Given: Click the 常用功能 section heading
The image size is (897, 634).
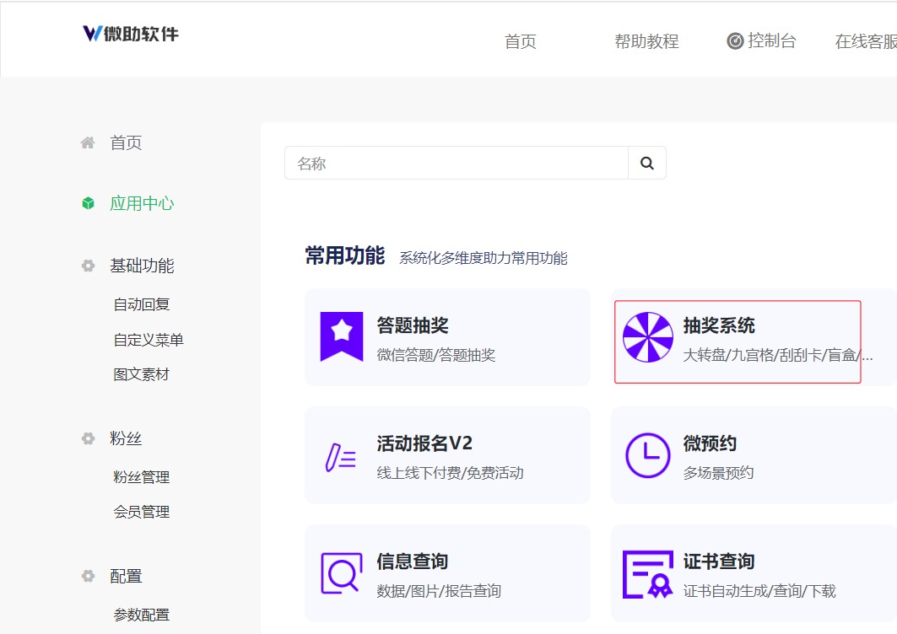Looking at the screenshot, I should click(x=345, y=255).
